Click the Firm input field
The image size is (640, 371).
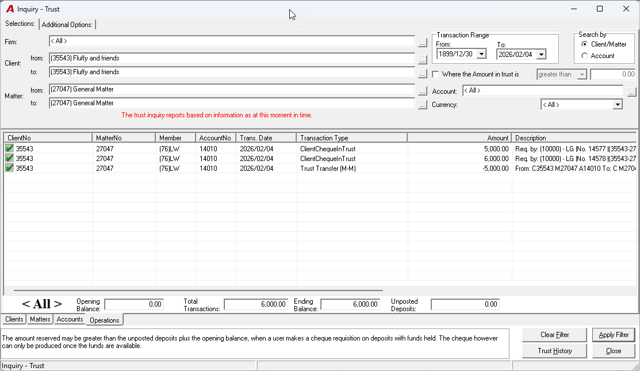[232, 41]
